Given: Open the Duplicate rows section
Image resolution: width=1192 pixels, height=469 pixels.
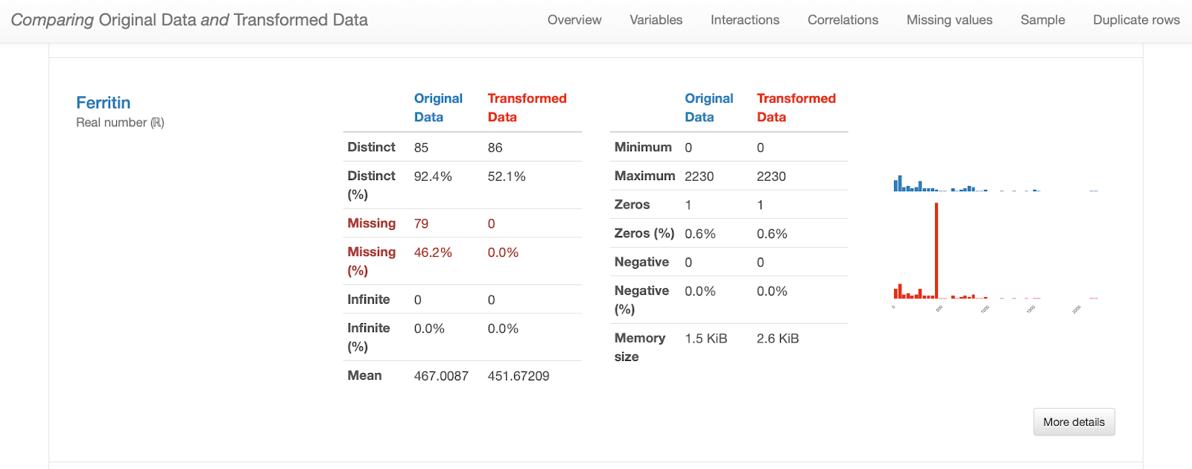Looking at the screenshot, I should [1135, 20].
